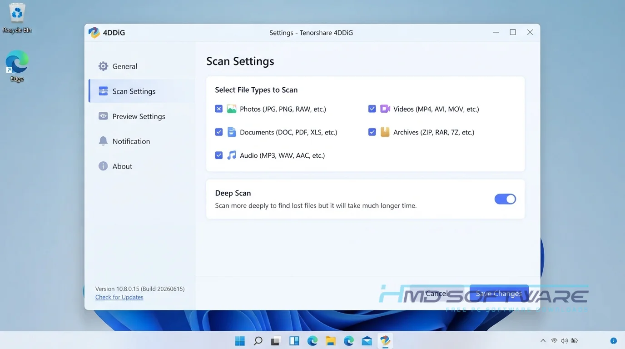625x349 pixels.
Task: Click the 'Deep Scan' title text
Action: click(233, 193)
